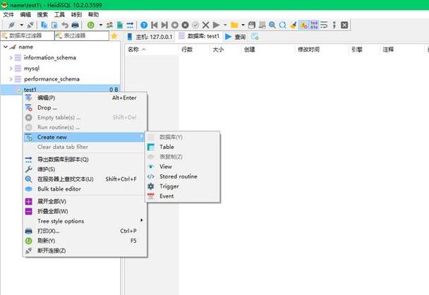Collapse the name session tree node
Viewport: 429px width, 295px height.
6,47
